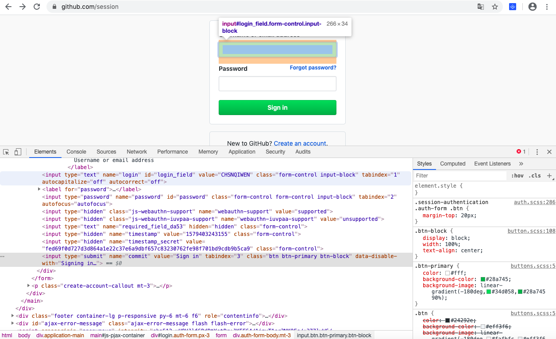Expand the create-account-callout p node
Image resolution: width=556 pixels, height=339 pixels.
pyautogui.click(x=29, y=286)
